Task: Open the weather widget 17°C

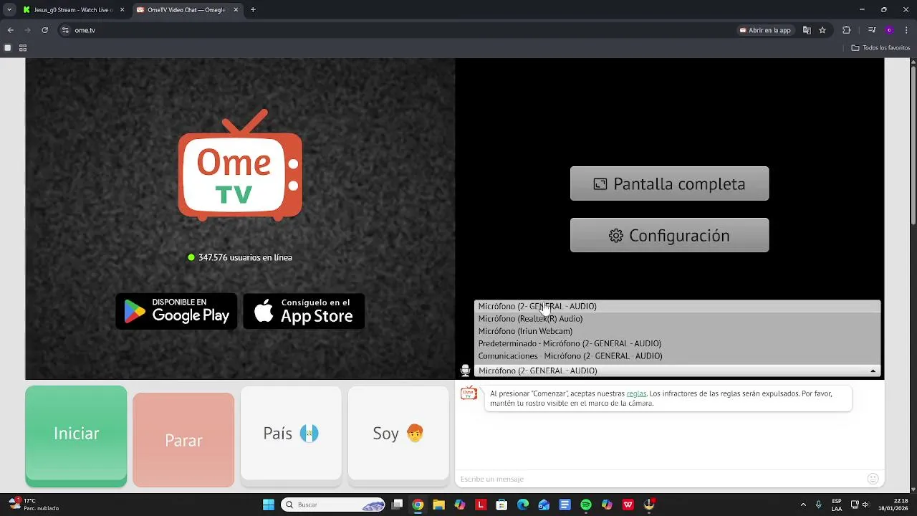Action: 34,505
